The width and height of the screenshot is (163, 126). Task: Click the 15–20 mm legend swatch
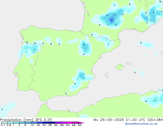click(x=40, y=123)
